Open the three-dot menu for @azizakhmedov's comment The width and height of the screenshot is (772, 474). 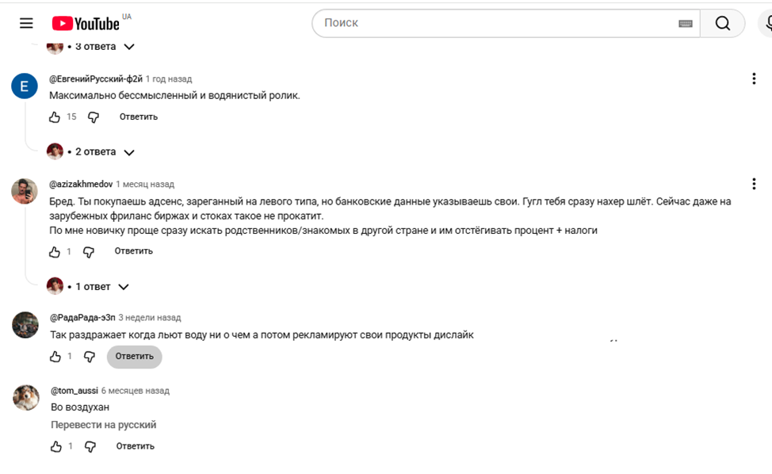[754, 184]
